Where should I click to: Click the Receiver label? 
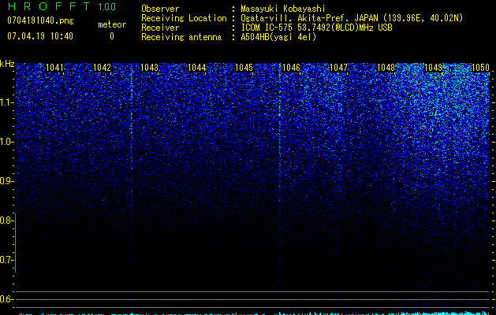click(x=160, y=28)
